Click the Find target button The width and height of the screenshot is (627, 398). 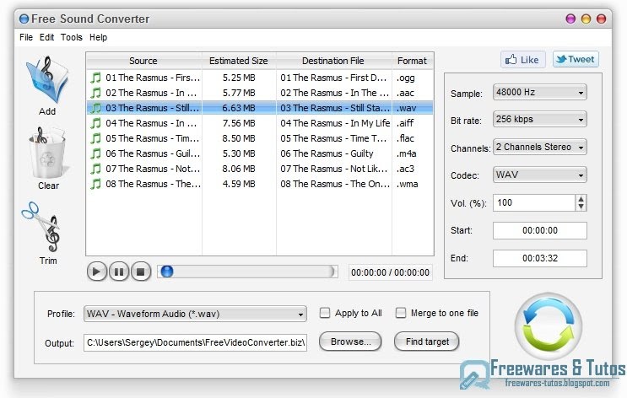click(x=427, y=342)
